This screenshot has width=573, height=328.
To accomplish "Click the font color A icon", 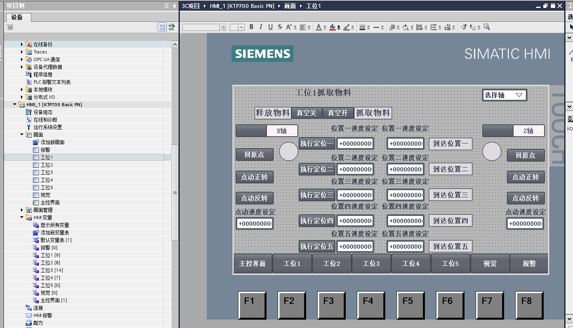I will [319, 27].
